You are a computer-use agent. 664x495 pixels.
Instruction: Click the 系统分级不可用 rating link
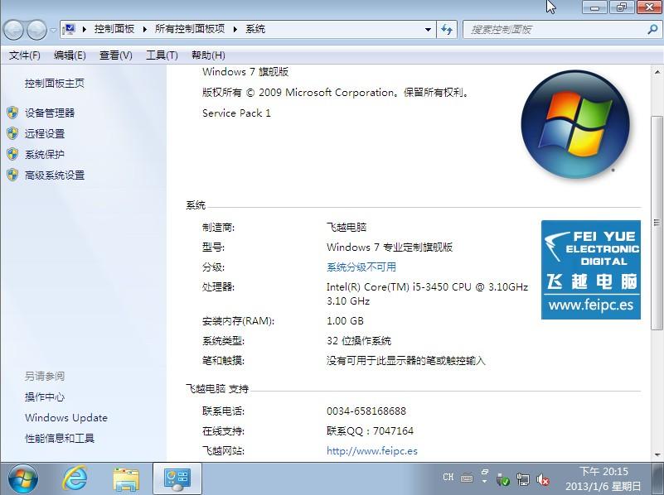[361, 267]
